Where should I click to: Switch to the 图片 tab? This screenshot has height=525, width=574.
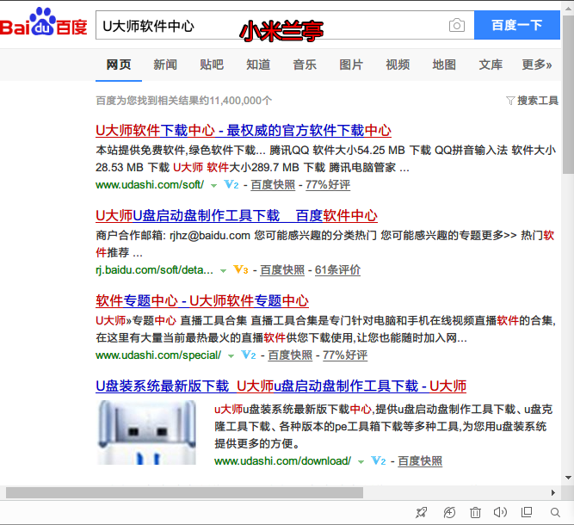pyautogui.click(x=351, y=65)
